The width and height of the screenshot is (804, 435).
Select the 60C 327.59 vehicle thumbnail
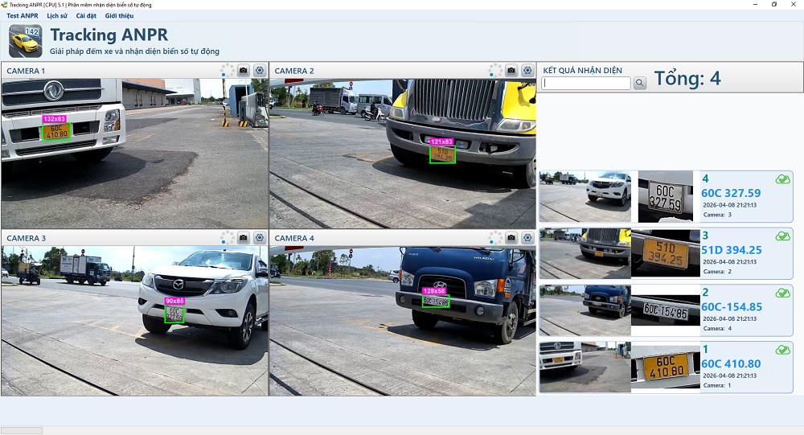[x=585, y=196]
